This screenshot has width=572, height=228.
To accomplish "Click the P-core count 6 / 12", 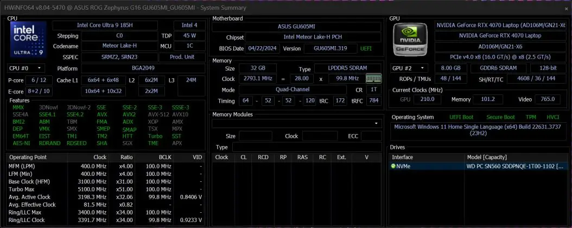I will (39, 80).
